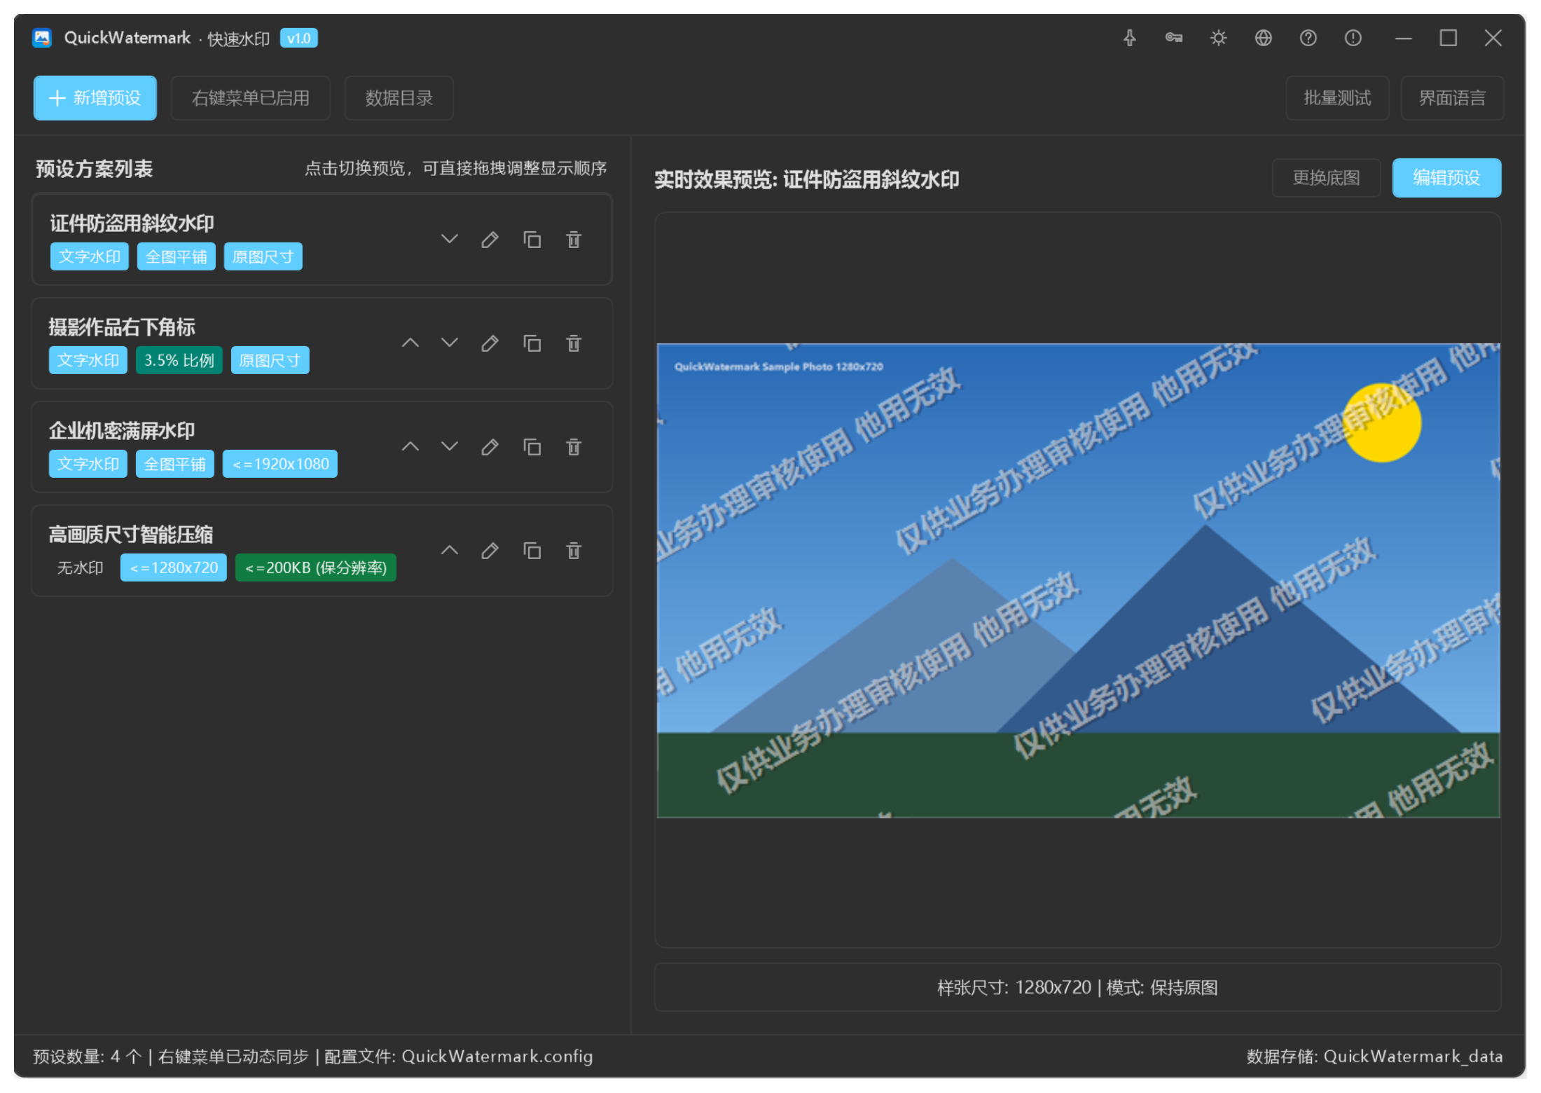Open the help question mark icon
The width and height of the screenshot is (1541, 1093).
tap(1308, 38)
